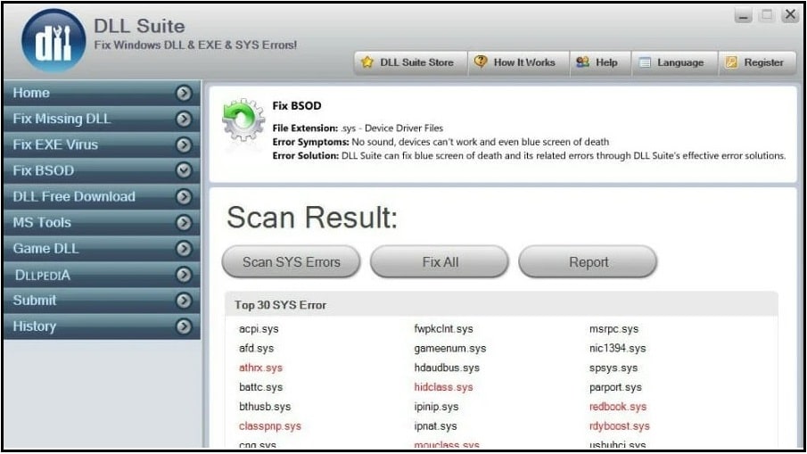Viewport: 807px width, 454px height.
Task: Click the green gear Fix BSOD icon
Action: tap(243, 120)
